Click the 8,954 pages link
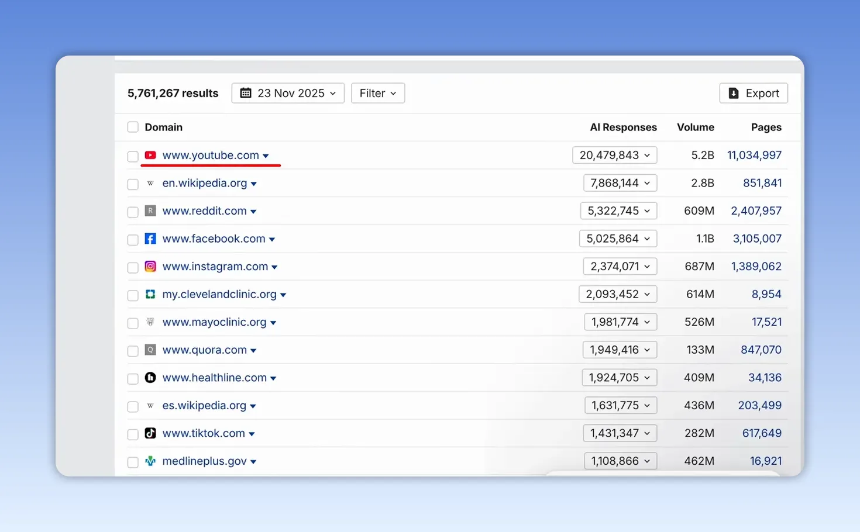The width and height of the screenshot is (860, 532). point(766,294)
